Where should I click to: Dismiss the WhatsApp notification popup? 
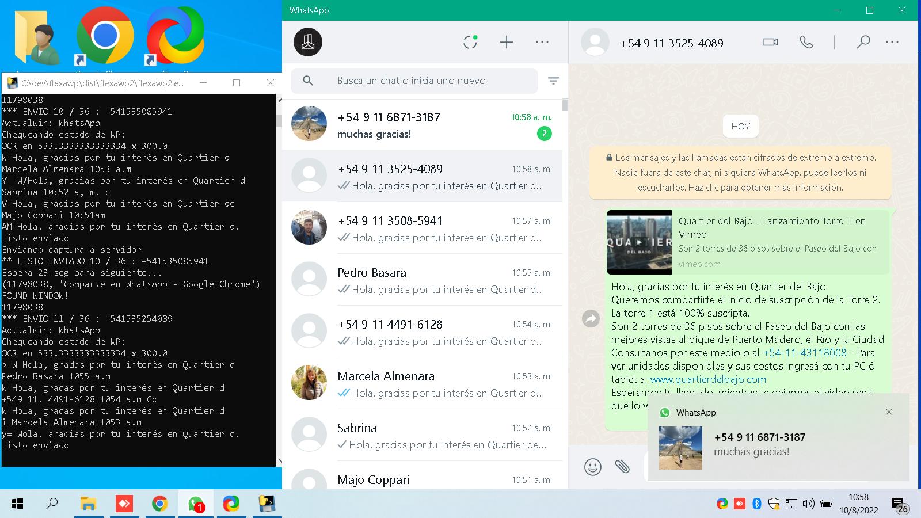pos(889,412)
